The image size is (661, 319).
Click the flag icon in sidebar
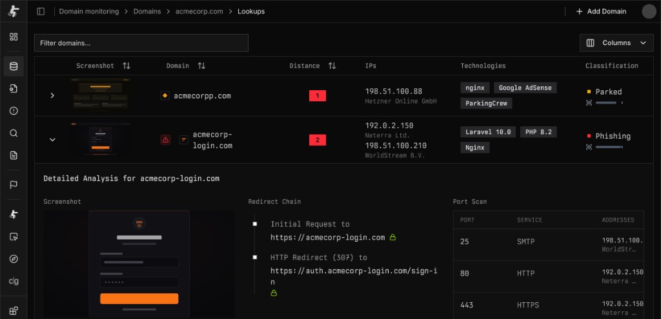14,184
